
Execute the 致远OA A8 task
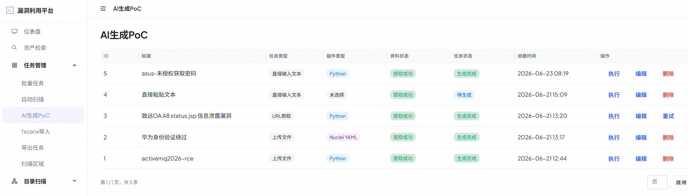614,116
